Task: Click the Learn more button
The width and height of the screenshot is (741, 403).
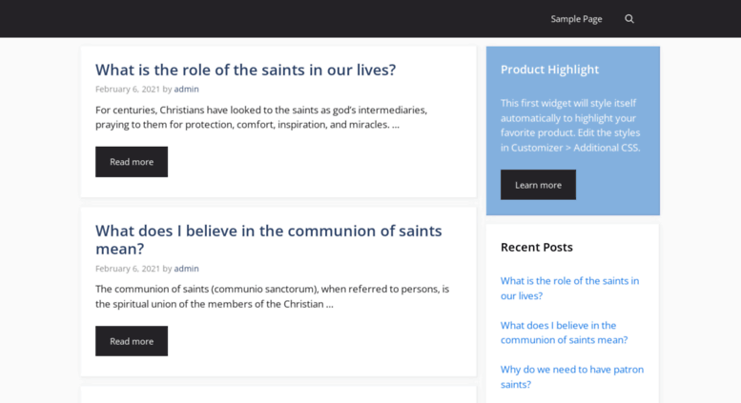Action: (538, 185)
